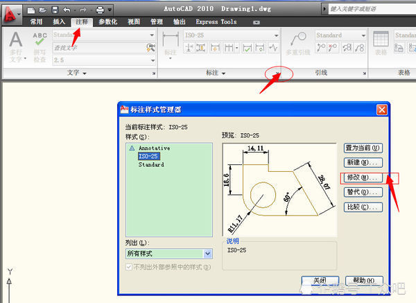Viewport: 416px width, 303px height.
Task: Click the 查找文字 search input field
Action: (99, 48)
